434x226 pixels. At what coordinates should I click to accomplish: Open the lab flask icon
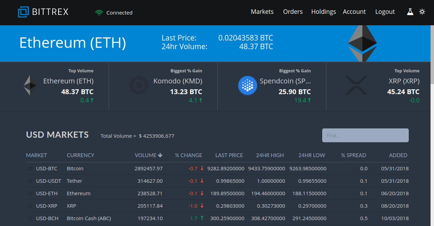pyautogui.click(x=410, y=12)
